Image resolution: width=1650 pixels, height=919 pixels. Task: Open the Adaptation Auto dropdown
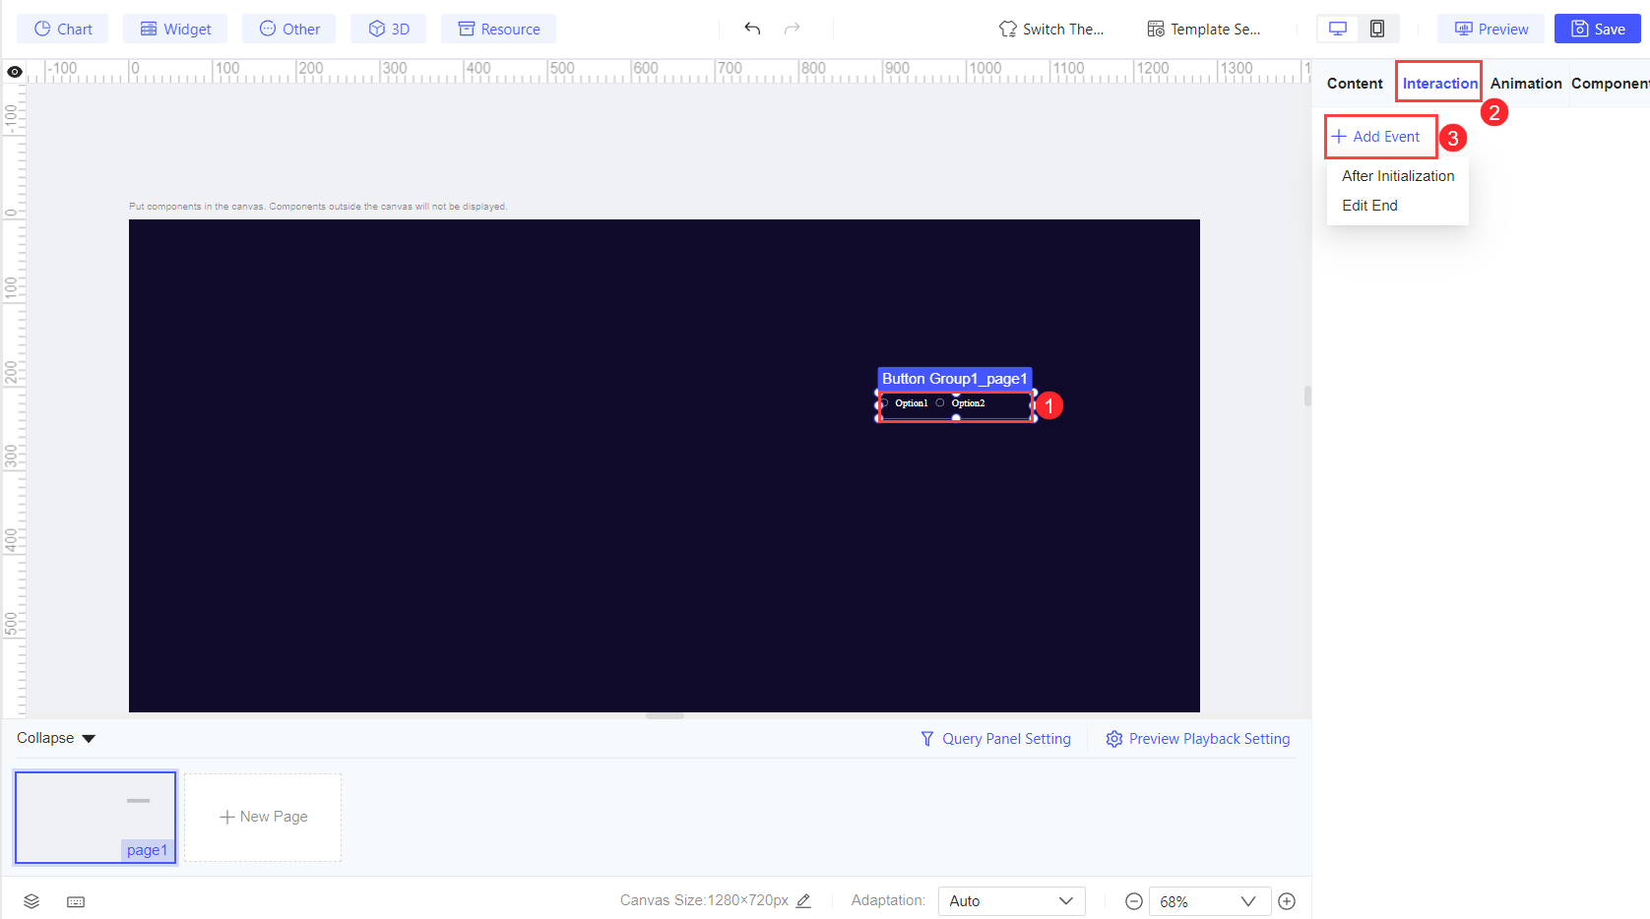[1011, 901]
